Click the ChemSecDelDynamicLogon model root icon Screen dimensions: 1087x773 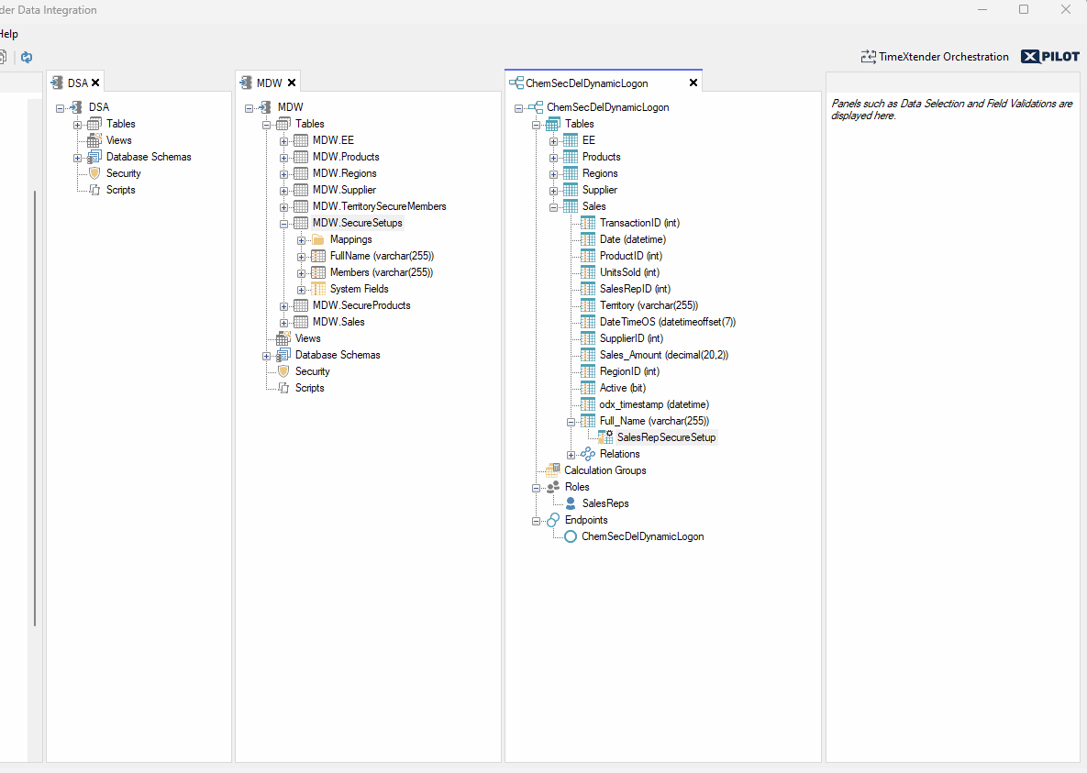coord(535,107)
